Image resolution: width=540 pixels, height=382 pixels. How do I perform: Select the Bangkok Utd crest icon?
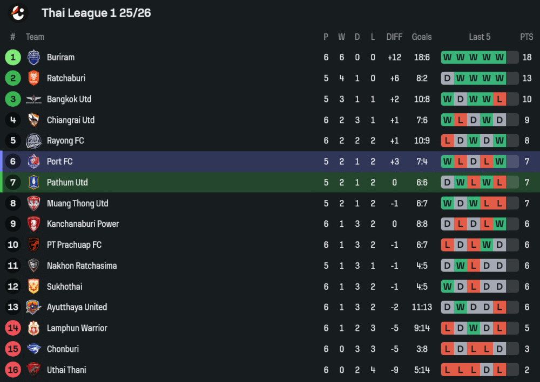tap(33, 99)
